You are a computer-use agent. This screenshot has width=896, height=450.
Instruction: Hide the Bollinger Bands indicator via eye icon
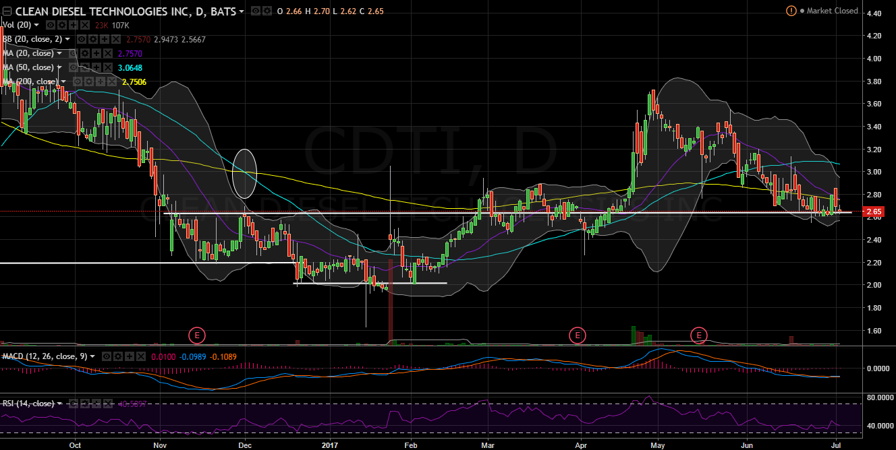pyautogui.click(x=82, y=40)
